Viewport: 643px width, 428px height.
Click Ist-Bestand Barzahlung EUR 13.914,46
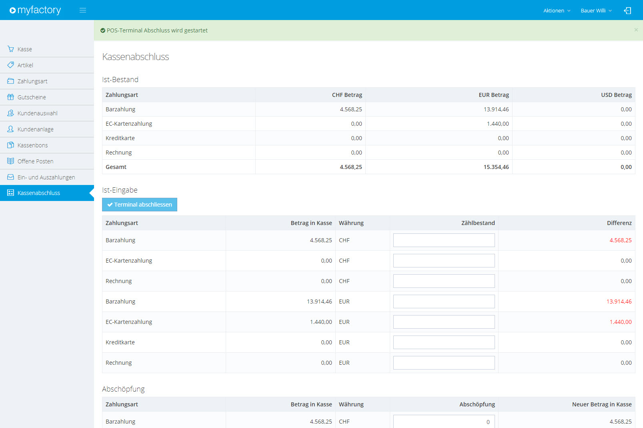(496, 109)
